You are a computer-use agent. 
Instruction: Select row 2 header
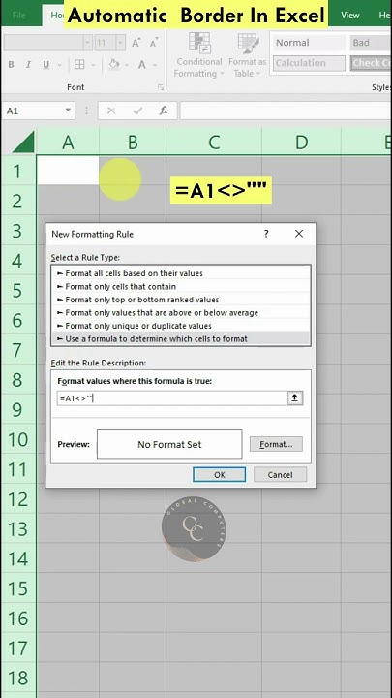17,201
